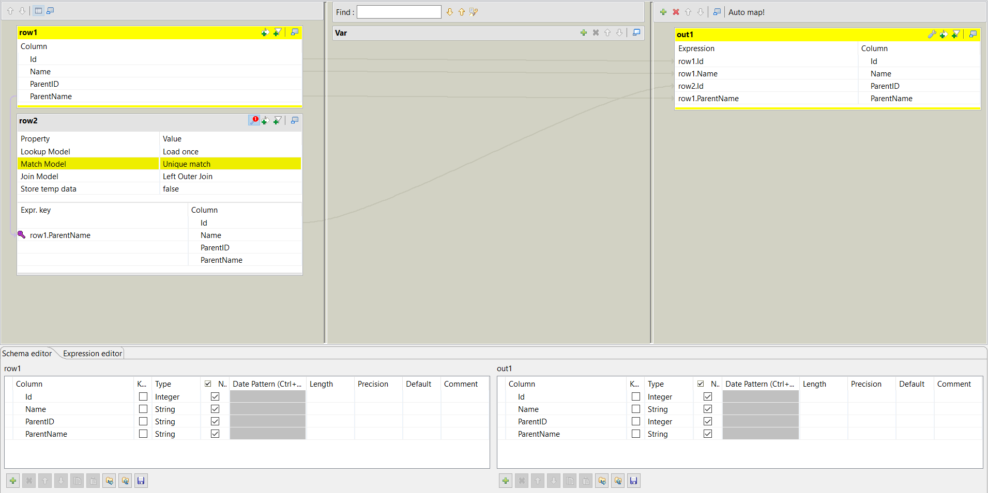The image size is (988, 493).
Task: Toggle Key checkbox for row1 ParentID column
Action: click(143, 421)
